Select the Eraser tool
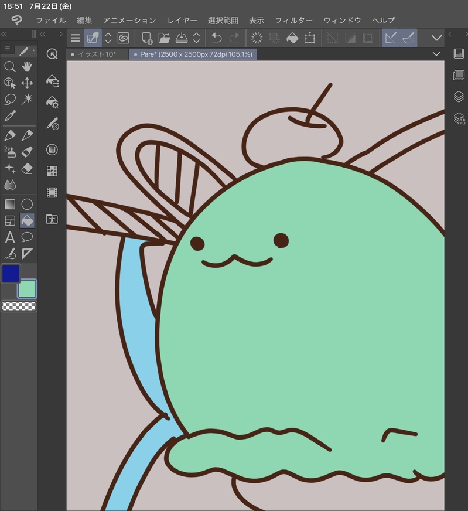This screenshot has height=511, width=468. point(27,168)
